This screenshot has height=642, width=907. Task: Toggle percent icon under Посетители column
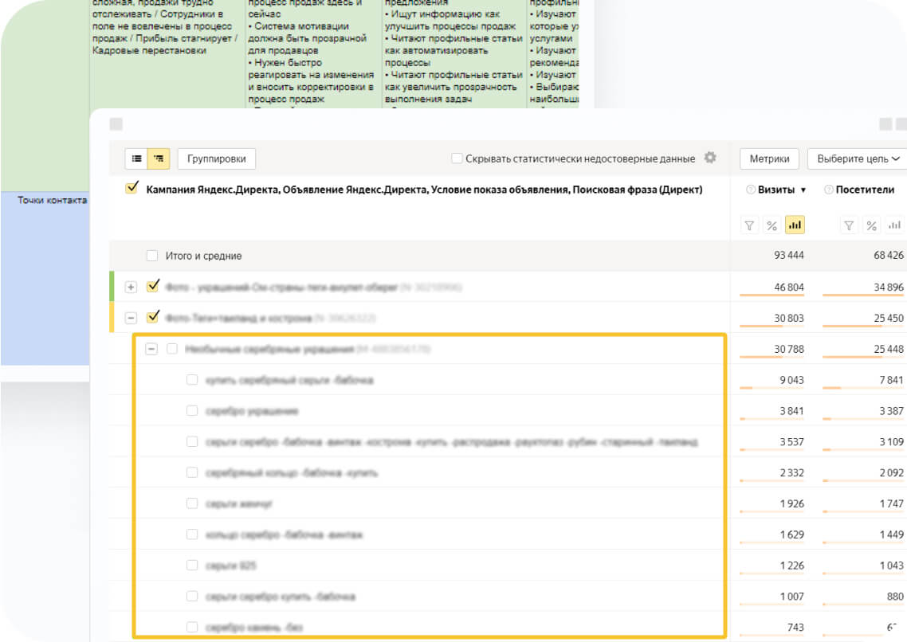click(871, 225)
